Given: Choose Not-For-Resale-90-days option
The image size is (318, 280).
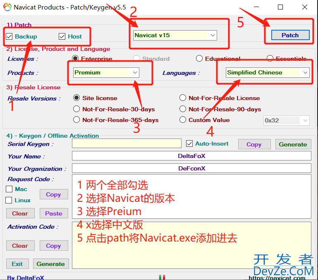Looking at the screenshot, I should [183, 109].
